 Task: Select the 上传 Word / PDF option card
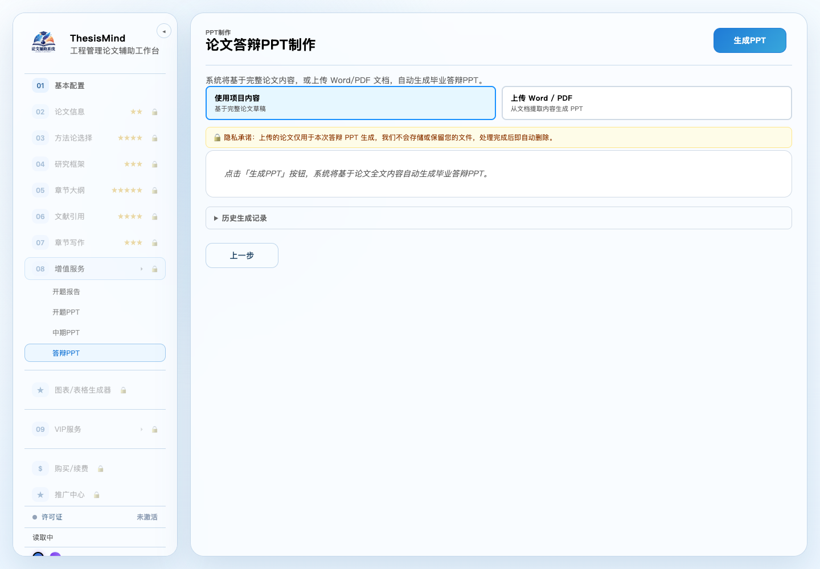pos(647,103)
